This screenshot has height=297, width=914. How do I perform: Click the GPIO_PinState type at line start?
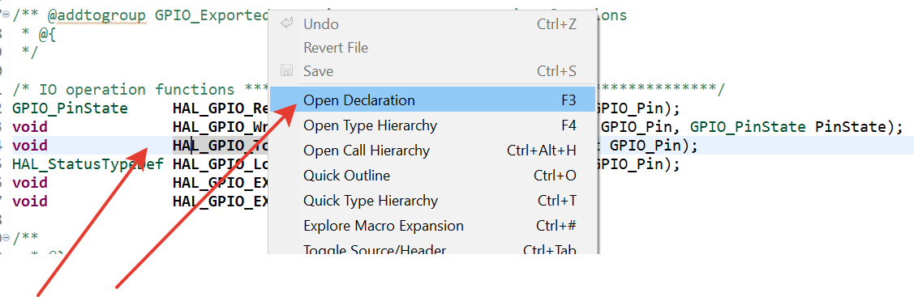tap(70, 108)
